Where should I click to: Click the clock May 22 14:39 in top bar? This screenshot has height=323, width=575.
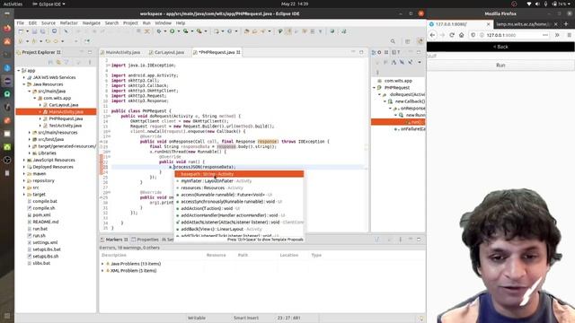pyautogui.click(x=295, y=4)
